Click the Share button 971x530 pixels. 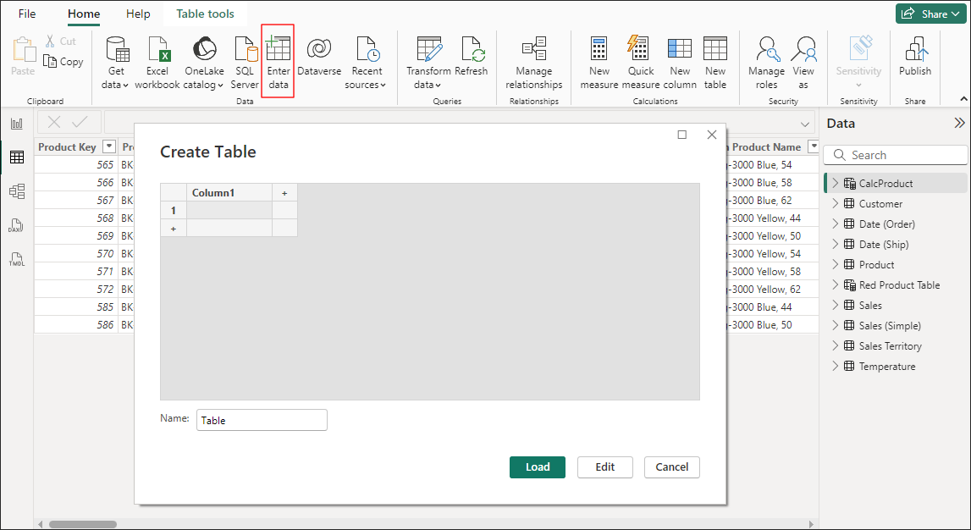click(x=930, y=14)
